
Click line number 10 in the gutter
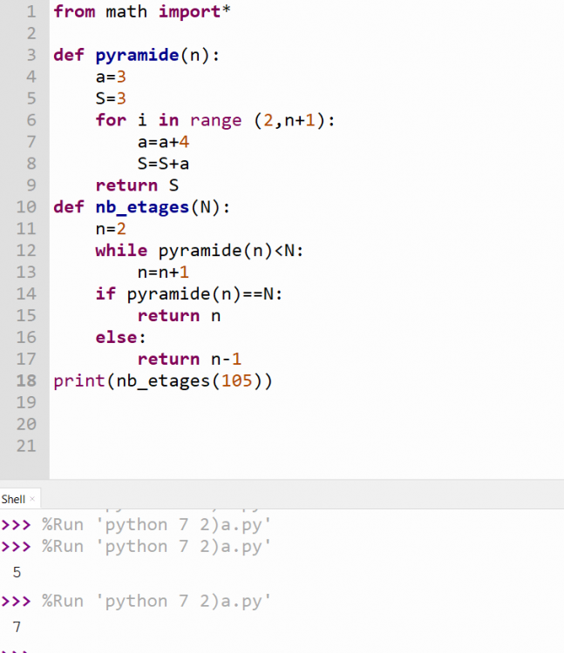tap(26, 207)
